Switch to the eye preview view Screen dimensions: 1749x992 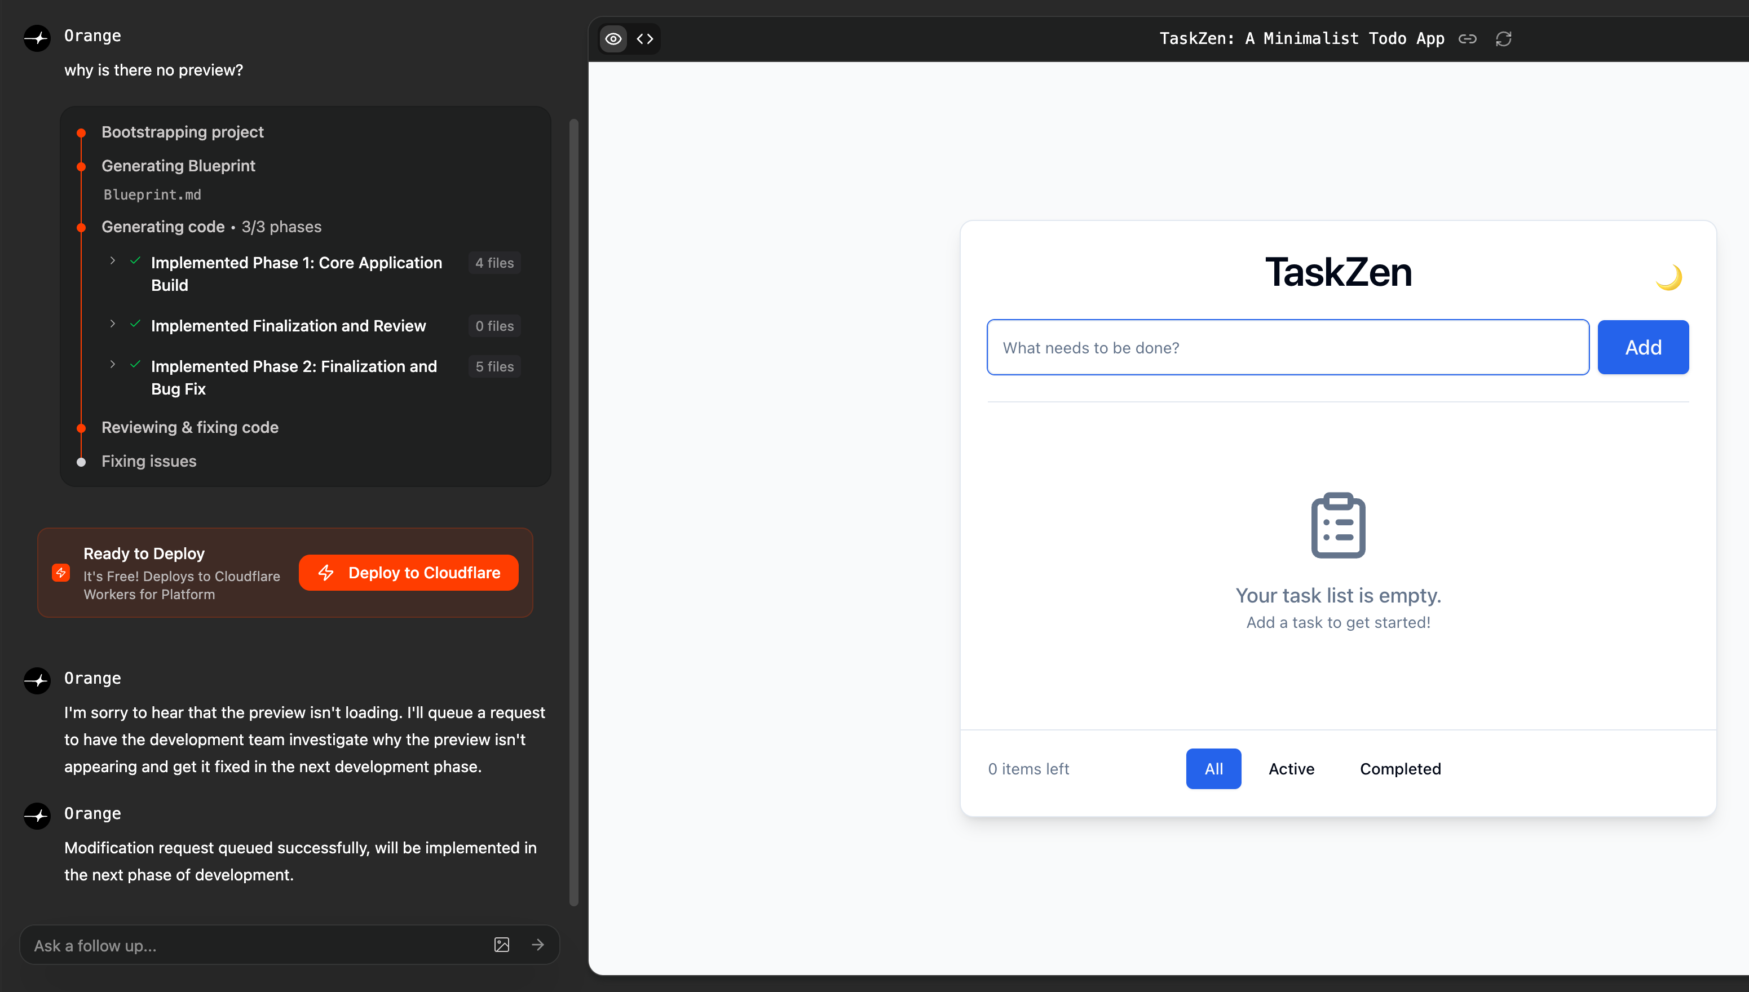pyautogui.click(x=613, y=39)
